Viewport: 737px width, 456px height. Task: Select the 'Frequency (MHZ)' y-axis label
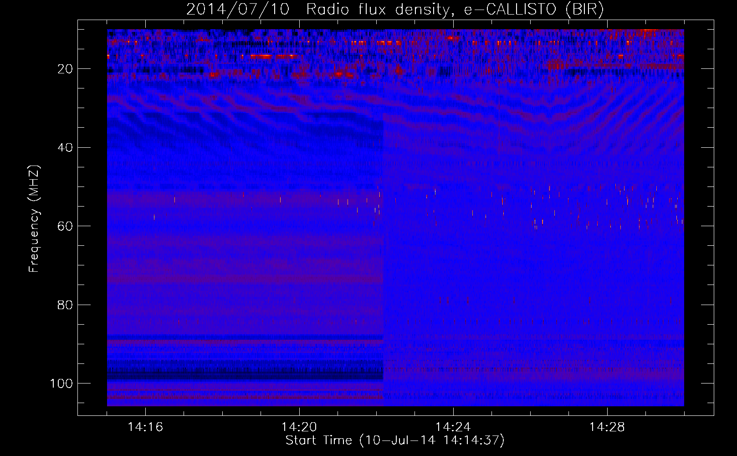click(x=34, y=218)
